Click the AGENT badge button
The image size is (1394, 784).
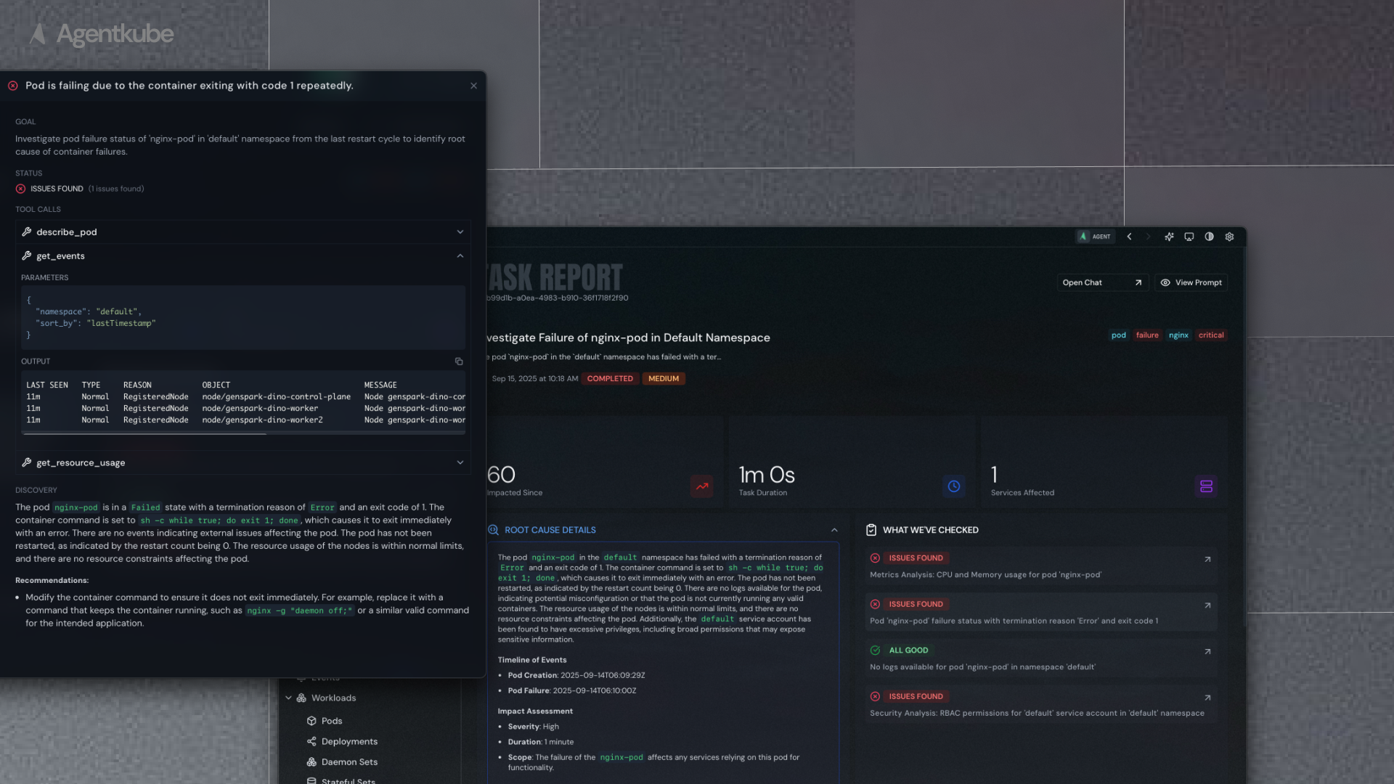pos(1095,237)
